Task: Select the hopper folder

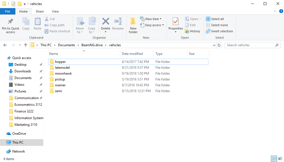Action: [128, 62]
